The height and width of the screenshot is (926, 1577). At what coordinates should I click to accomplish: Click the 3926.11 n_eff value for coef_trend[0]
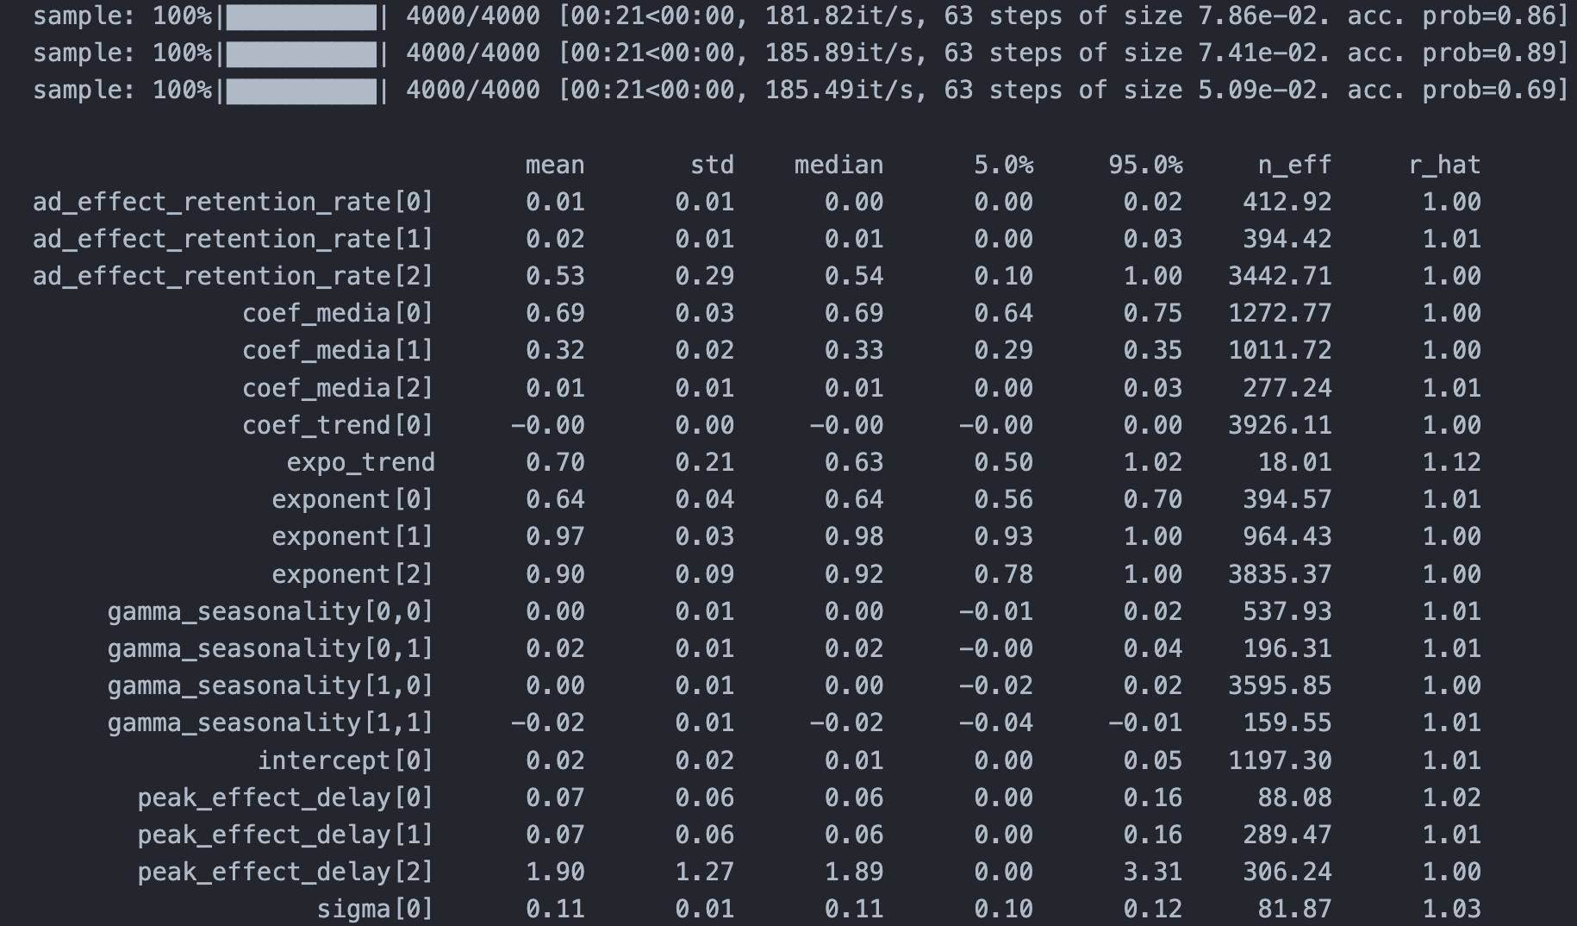pos(1280,426)
